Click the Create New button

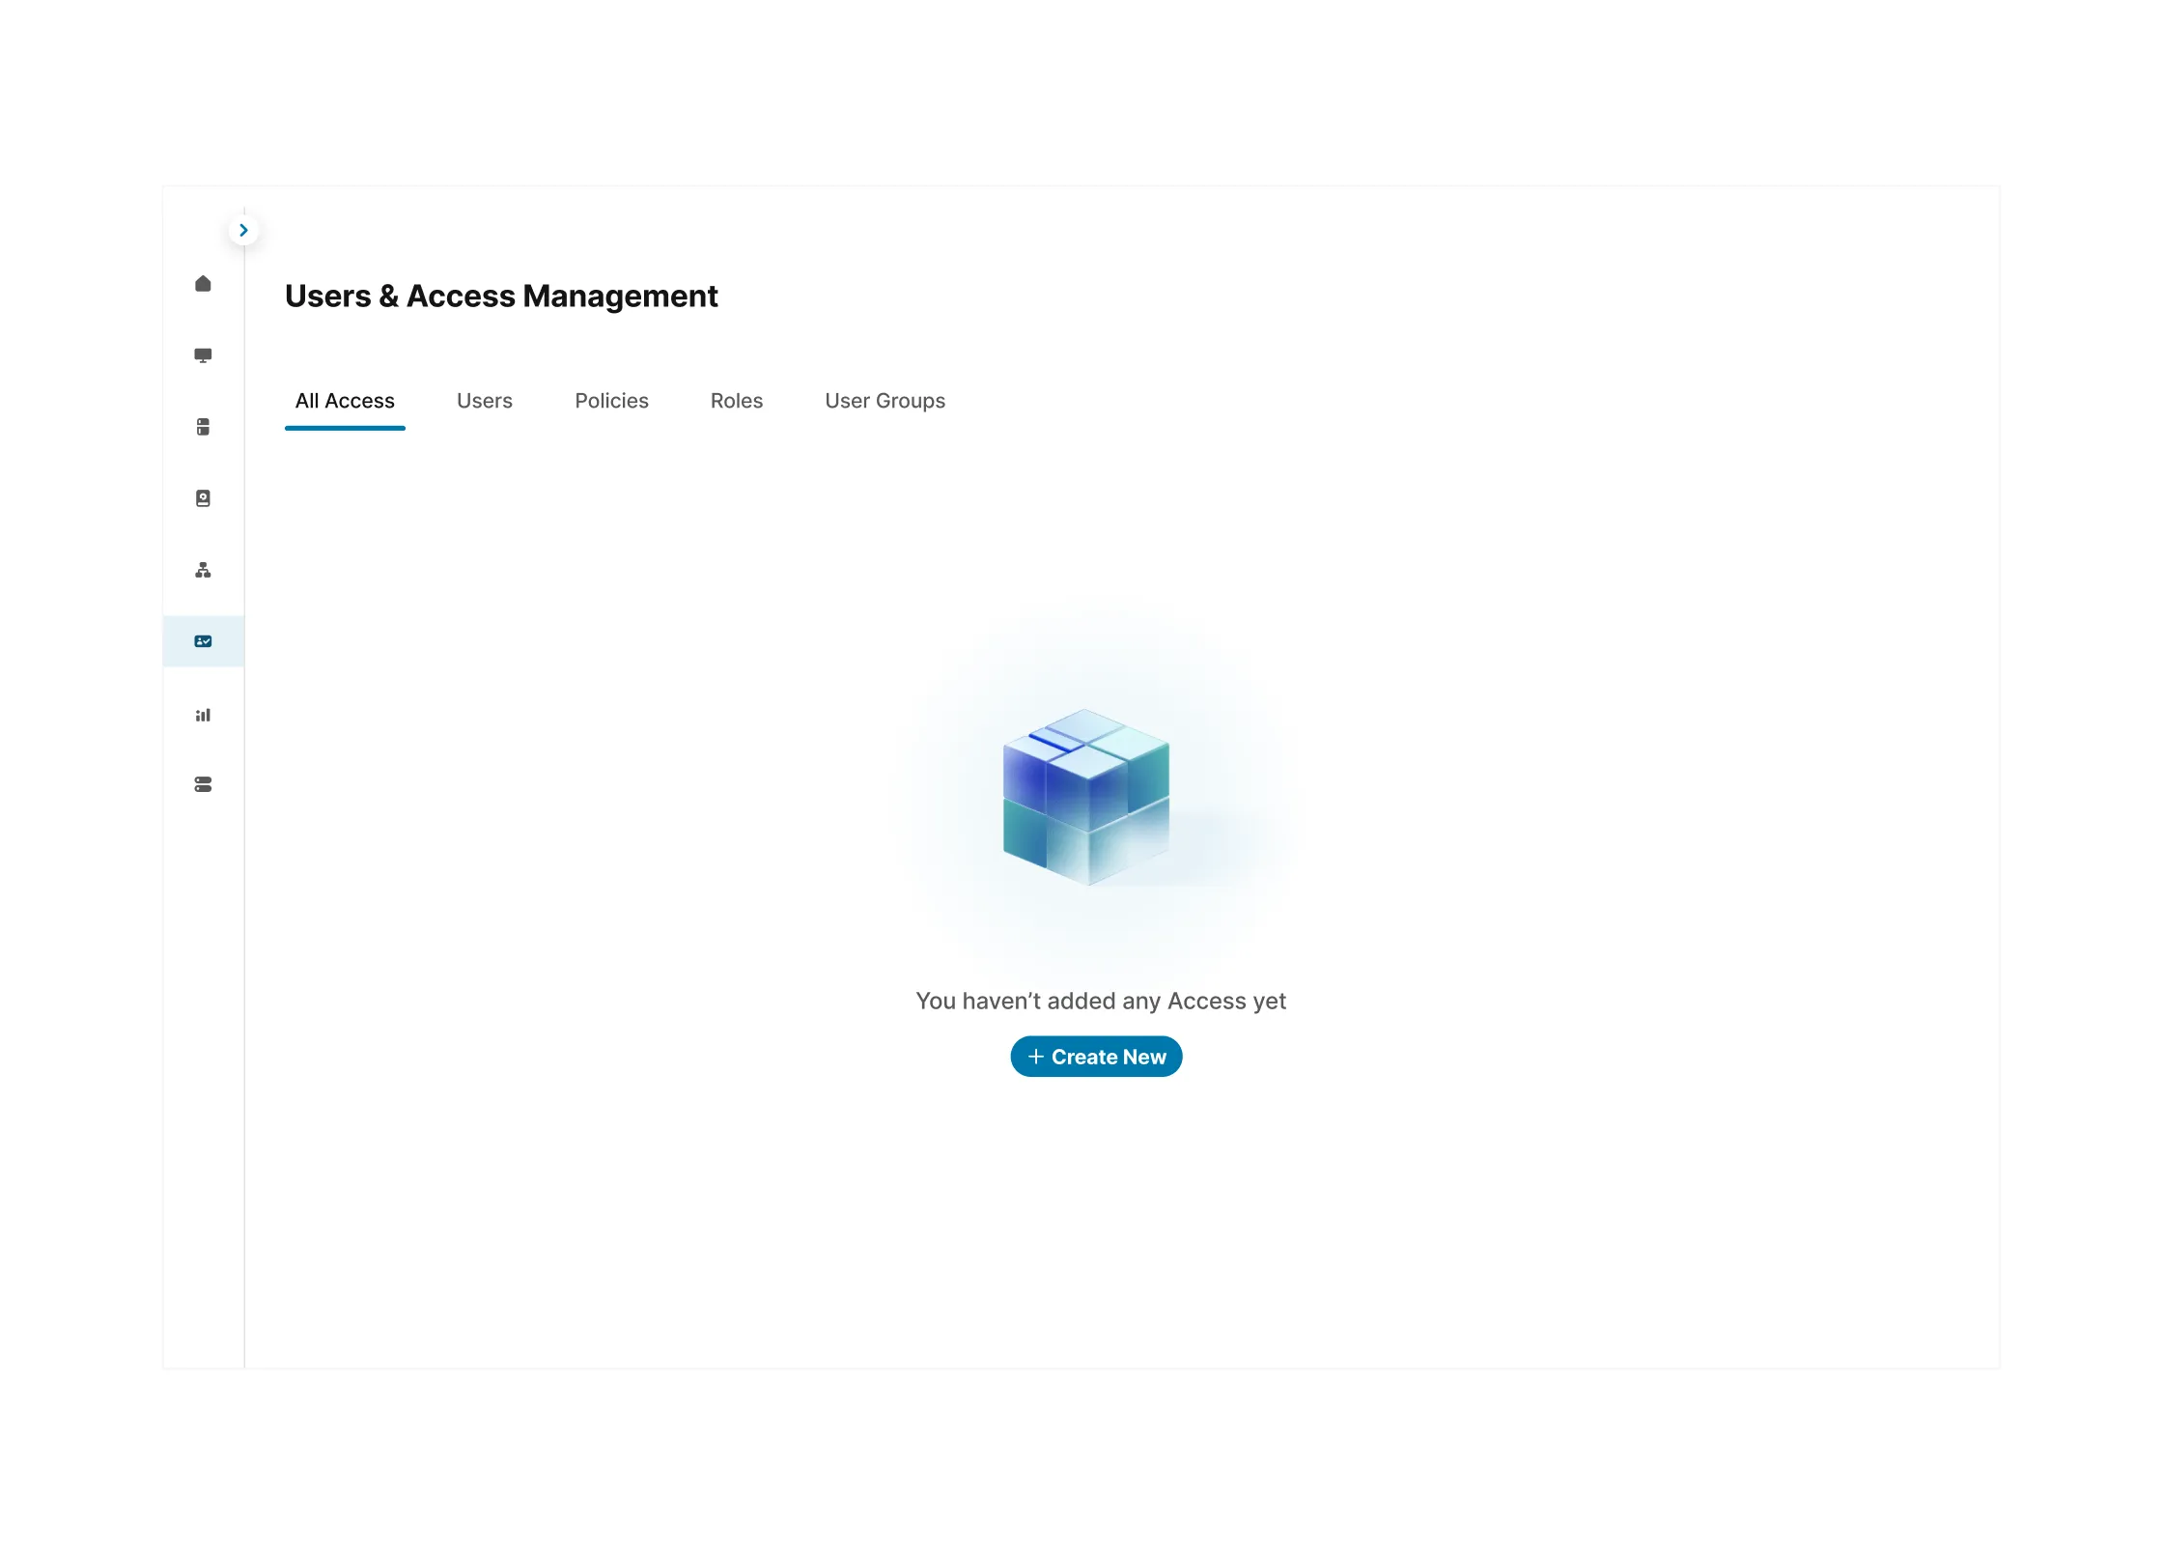(x=1096, y=1056)
